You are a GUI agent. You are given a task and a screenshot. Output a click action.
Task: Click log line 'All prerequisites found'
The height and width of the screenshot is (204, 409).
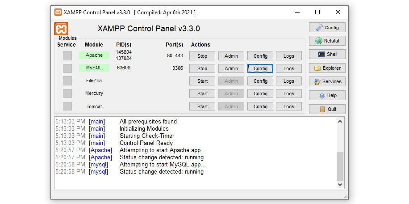coord(148,121)
